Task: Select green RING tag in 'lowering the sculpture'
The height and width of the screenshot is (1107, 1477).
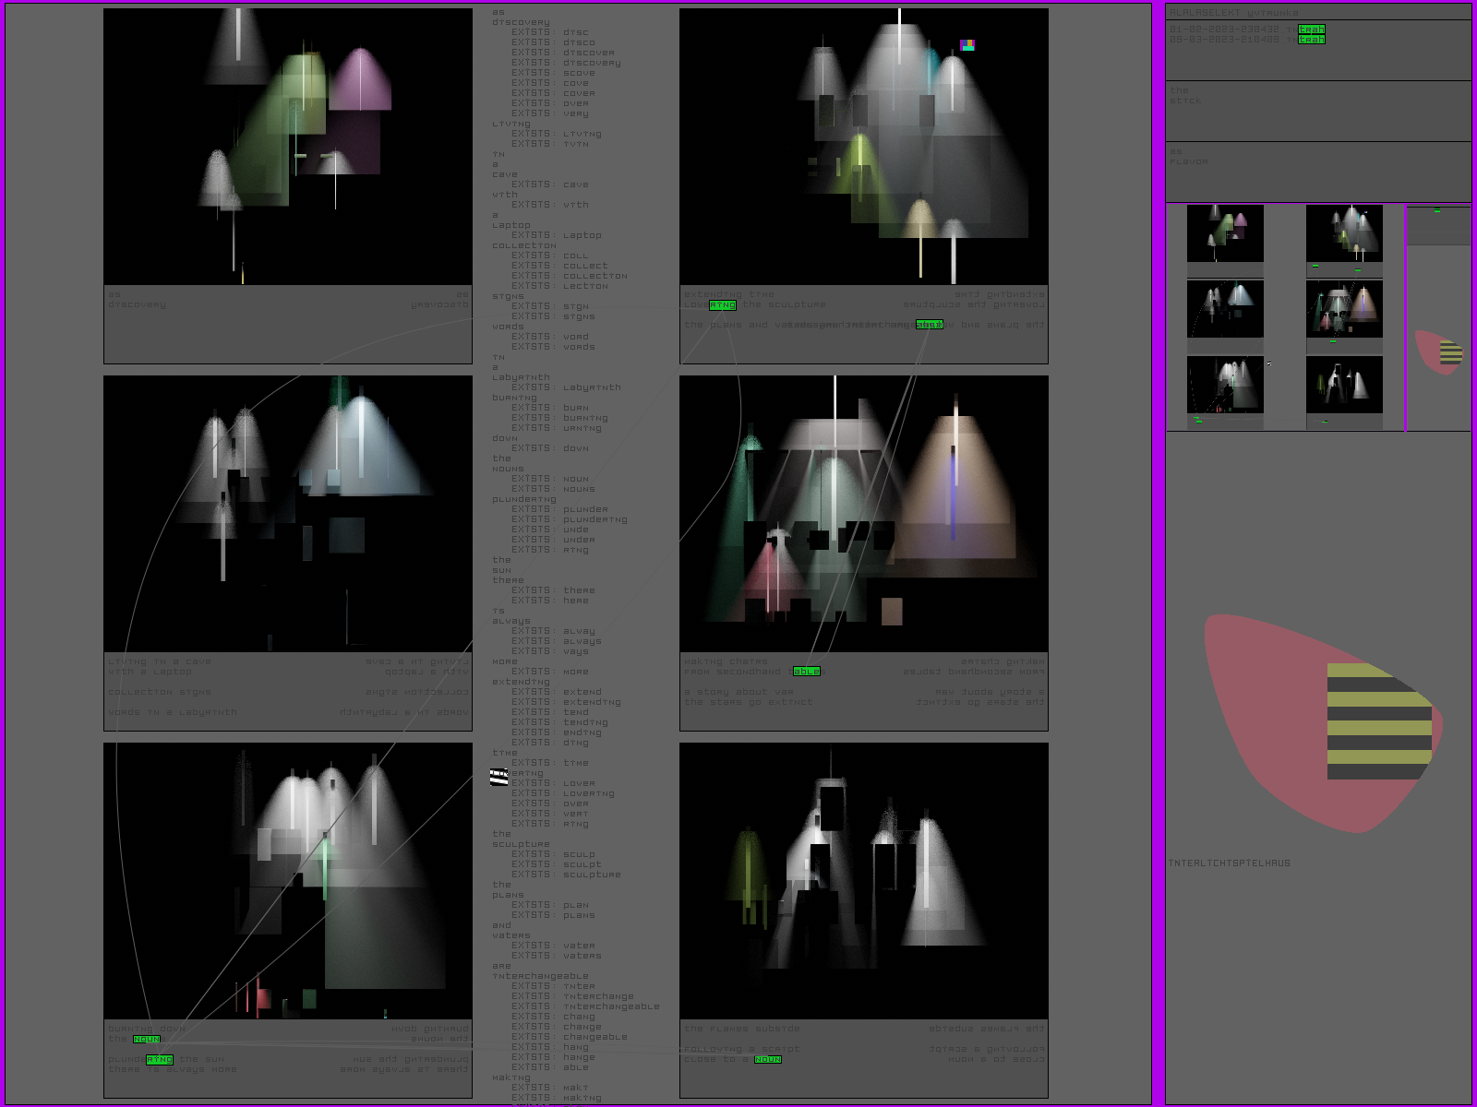Action: tap(722, 305)
